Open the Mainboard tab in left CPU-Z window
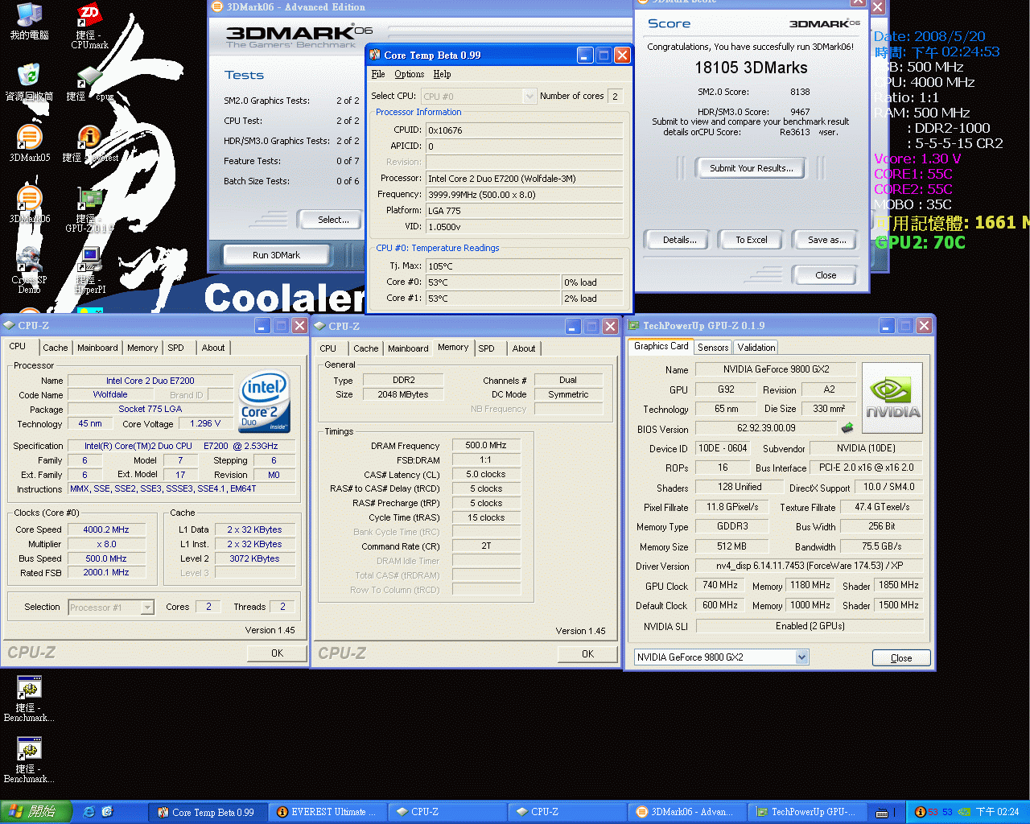This screenshot has width=1030, height=824. point(97,348)
